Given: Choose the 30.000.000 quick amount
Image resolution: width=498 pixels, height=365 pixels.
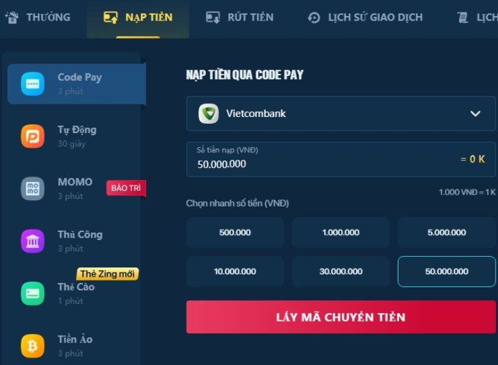Looking at the screenshot, I should [x=341, y=272].
